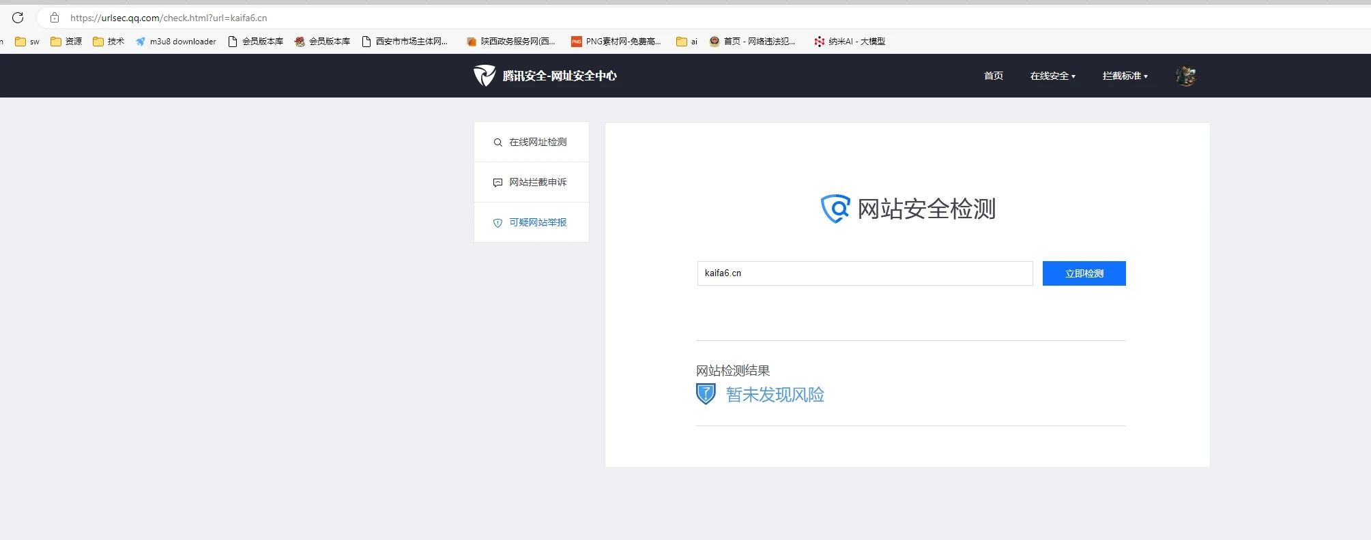The width and height of the screenshot is (1371, 540).
Task: Click the shield icon beside 可疑网站举报
Action: click(x=497, y=223)
